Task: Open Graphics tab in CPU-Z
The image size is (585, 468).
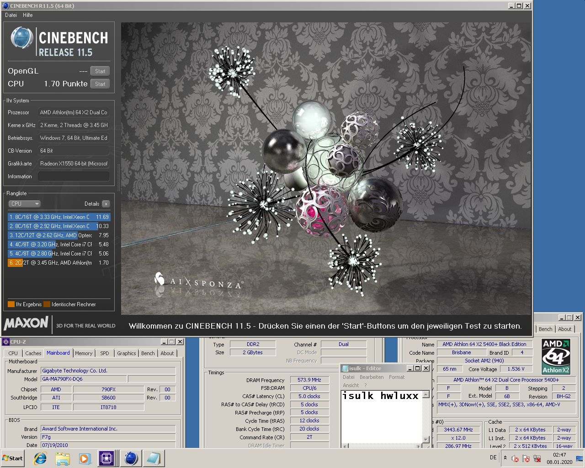Action: pos(126,353)
